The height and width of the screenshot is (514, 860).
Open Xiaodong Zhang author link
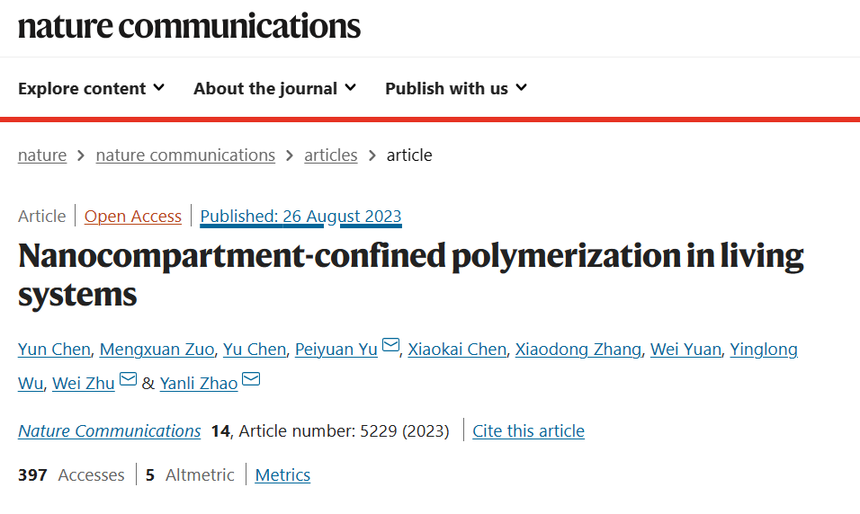click(x=578, y=349)
